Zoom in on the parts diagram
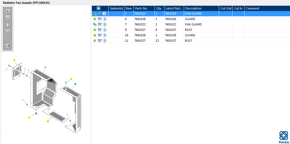 coord(8,11)
